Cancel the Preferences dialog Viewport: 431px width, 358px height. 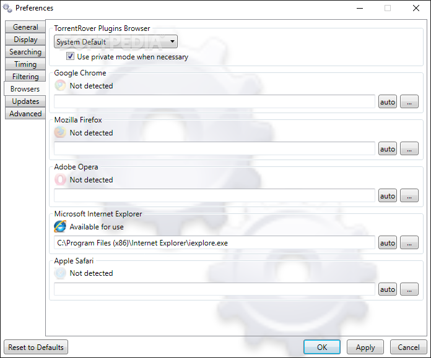[409, 347]
